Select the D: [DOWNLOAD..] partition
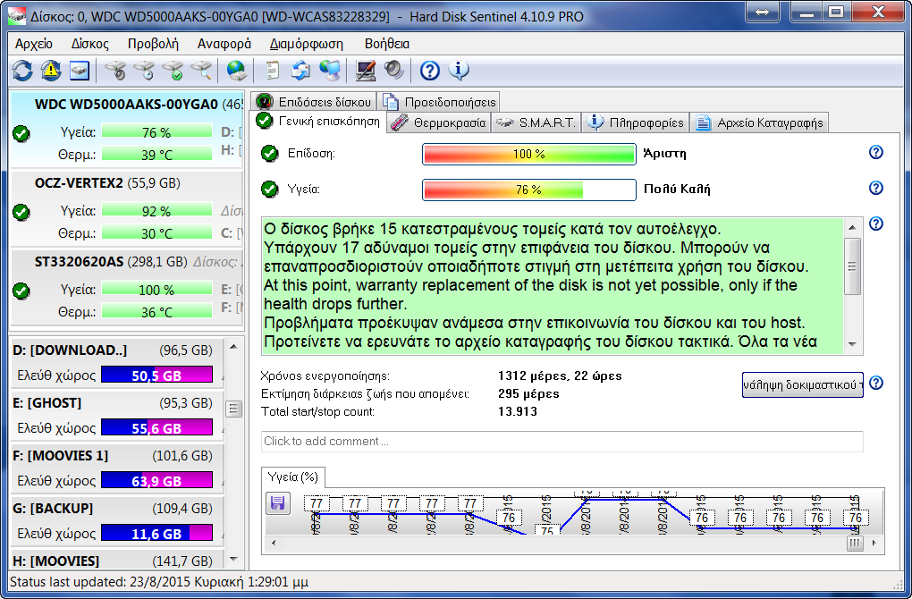Screen dimensions: 912x599 click(x=117, y=362)
